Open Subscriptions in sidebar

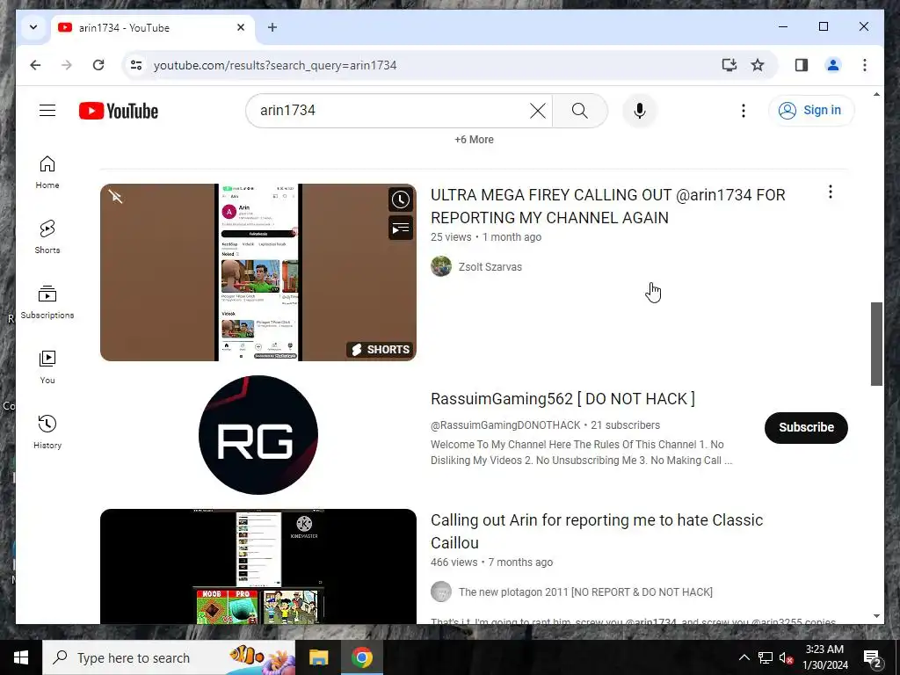pos(47,302)
